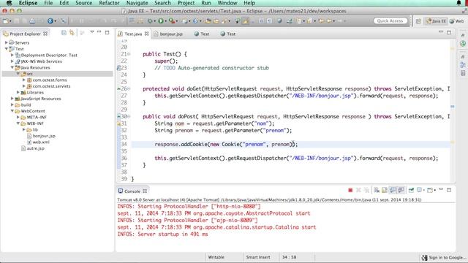This screenshot has height=263, width=468.
Task: Expand the Servers project node
Action: (7, 42)
